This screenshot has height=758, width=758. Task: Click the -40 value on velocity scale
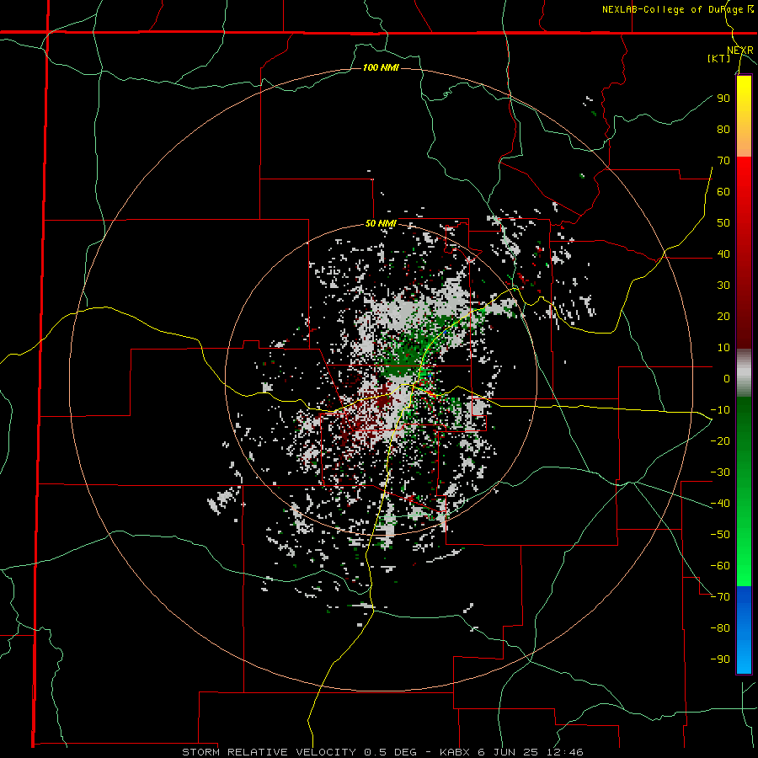720,504
